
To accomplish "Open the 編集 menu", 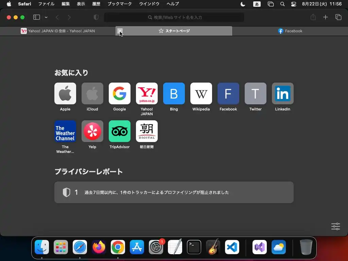I will pos(66,4).
